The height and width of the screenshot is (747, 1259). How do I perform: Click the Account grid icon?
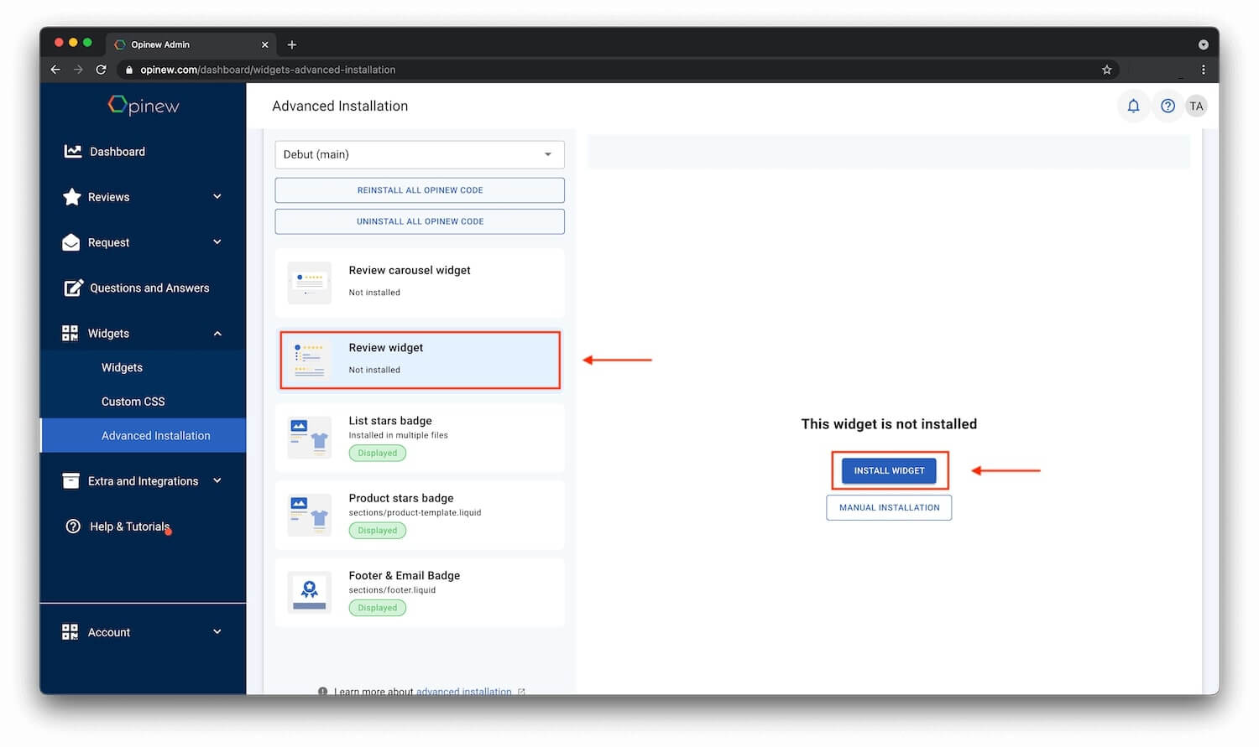[x=71, y=631]
